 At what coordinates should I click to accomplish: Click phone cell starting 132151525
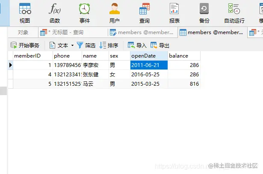pyautogui.click(x=68, y=84)
